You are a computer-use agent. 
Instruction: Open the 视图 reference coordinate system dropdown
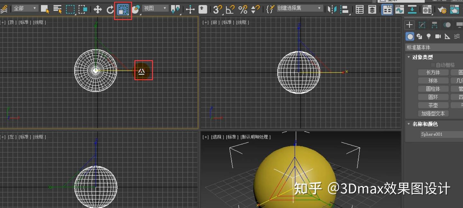(x=164, y=8)
